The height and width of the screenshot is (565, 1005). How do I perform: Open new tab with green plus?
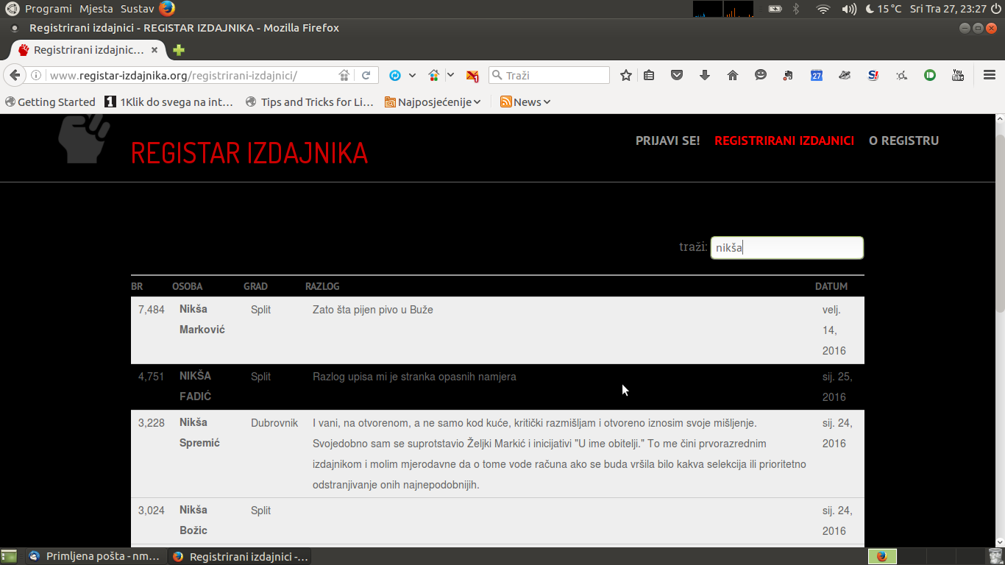(179, 50)
